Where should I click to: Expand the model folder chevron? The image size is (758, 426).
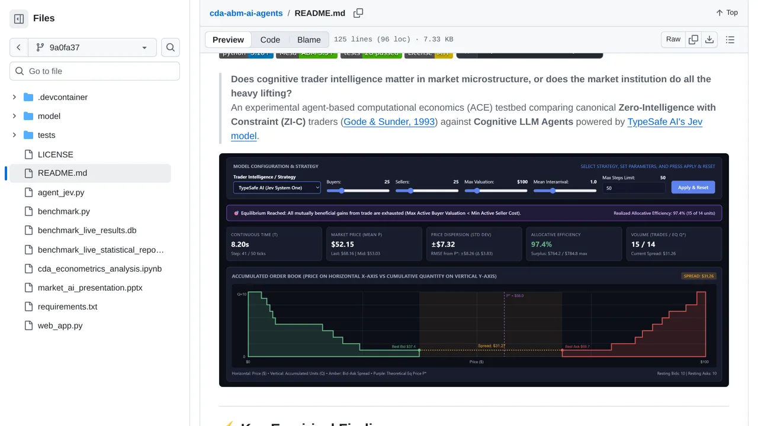click(x=14, y=116)
